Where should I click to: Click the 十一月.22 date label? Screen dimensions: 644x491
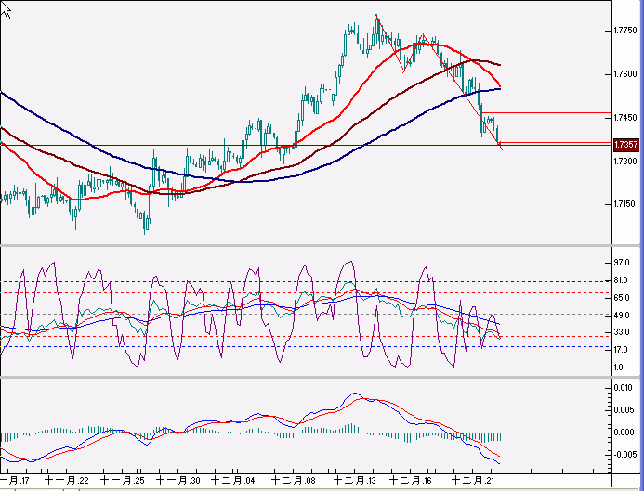click(x=66, y=481)
